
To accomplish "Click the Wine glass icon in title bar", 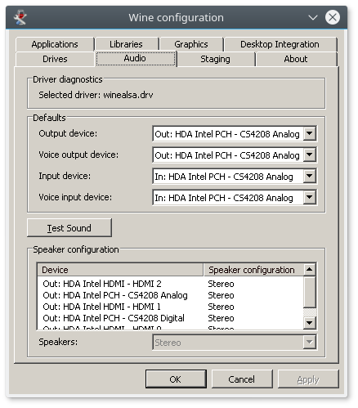I will [20, 17].
